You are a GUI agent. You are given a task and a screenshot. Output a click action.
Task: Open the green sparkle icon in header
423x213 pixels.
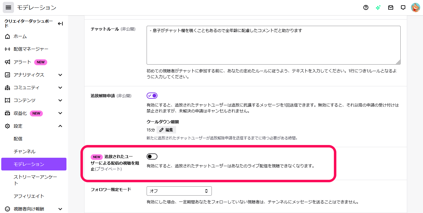(x=378, y=7)
